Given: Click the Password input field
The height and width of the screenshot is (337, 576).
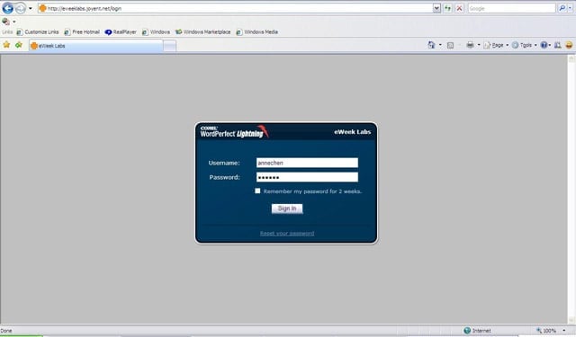Looking at the screenshot, I should [307, 177].
